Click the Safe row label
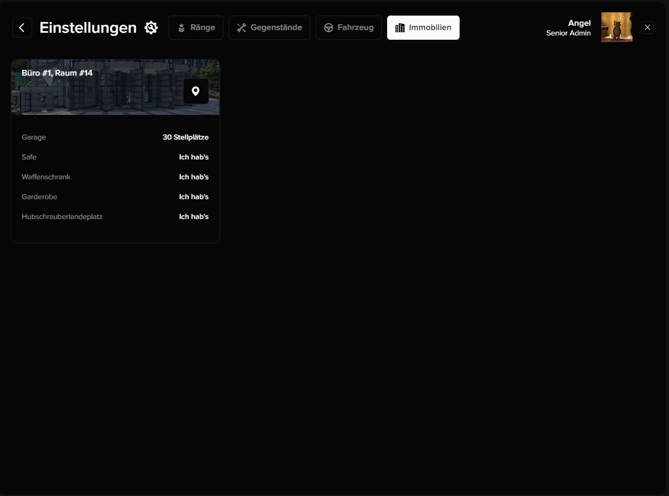 point(29,157)
